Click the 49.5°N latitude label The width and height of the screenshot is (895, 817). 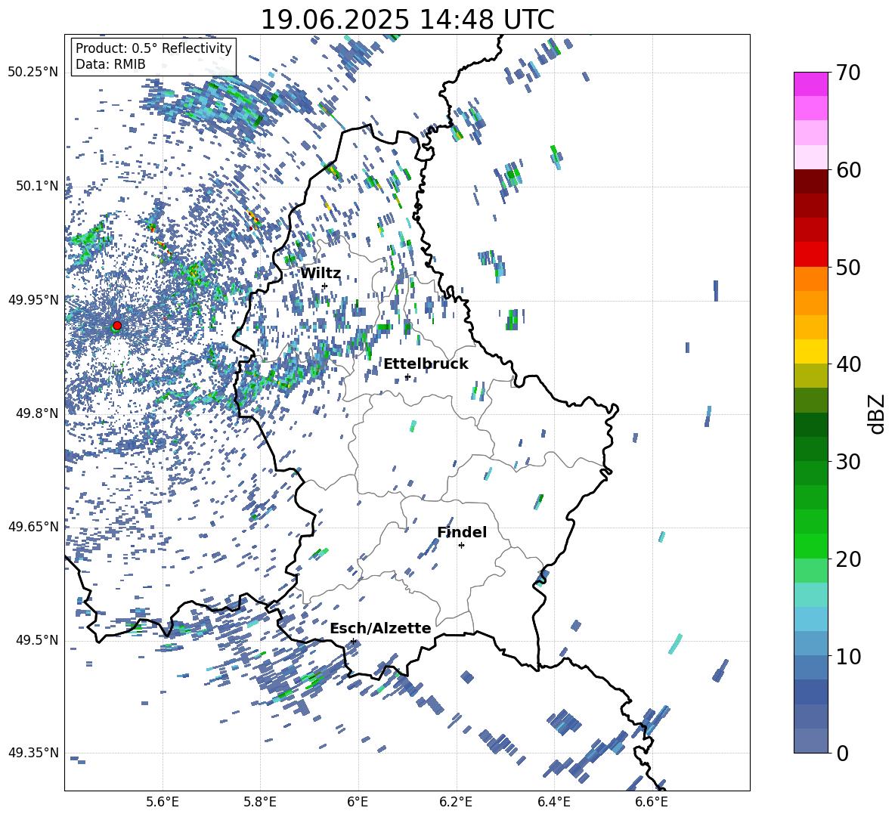pos(37,640)
